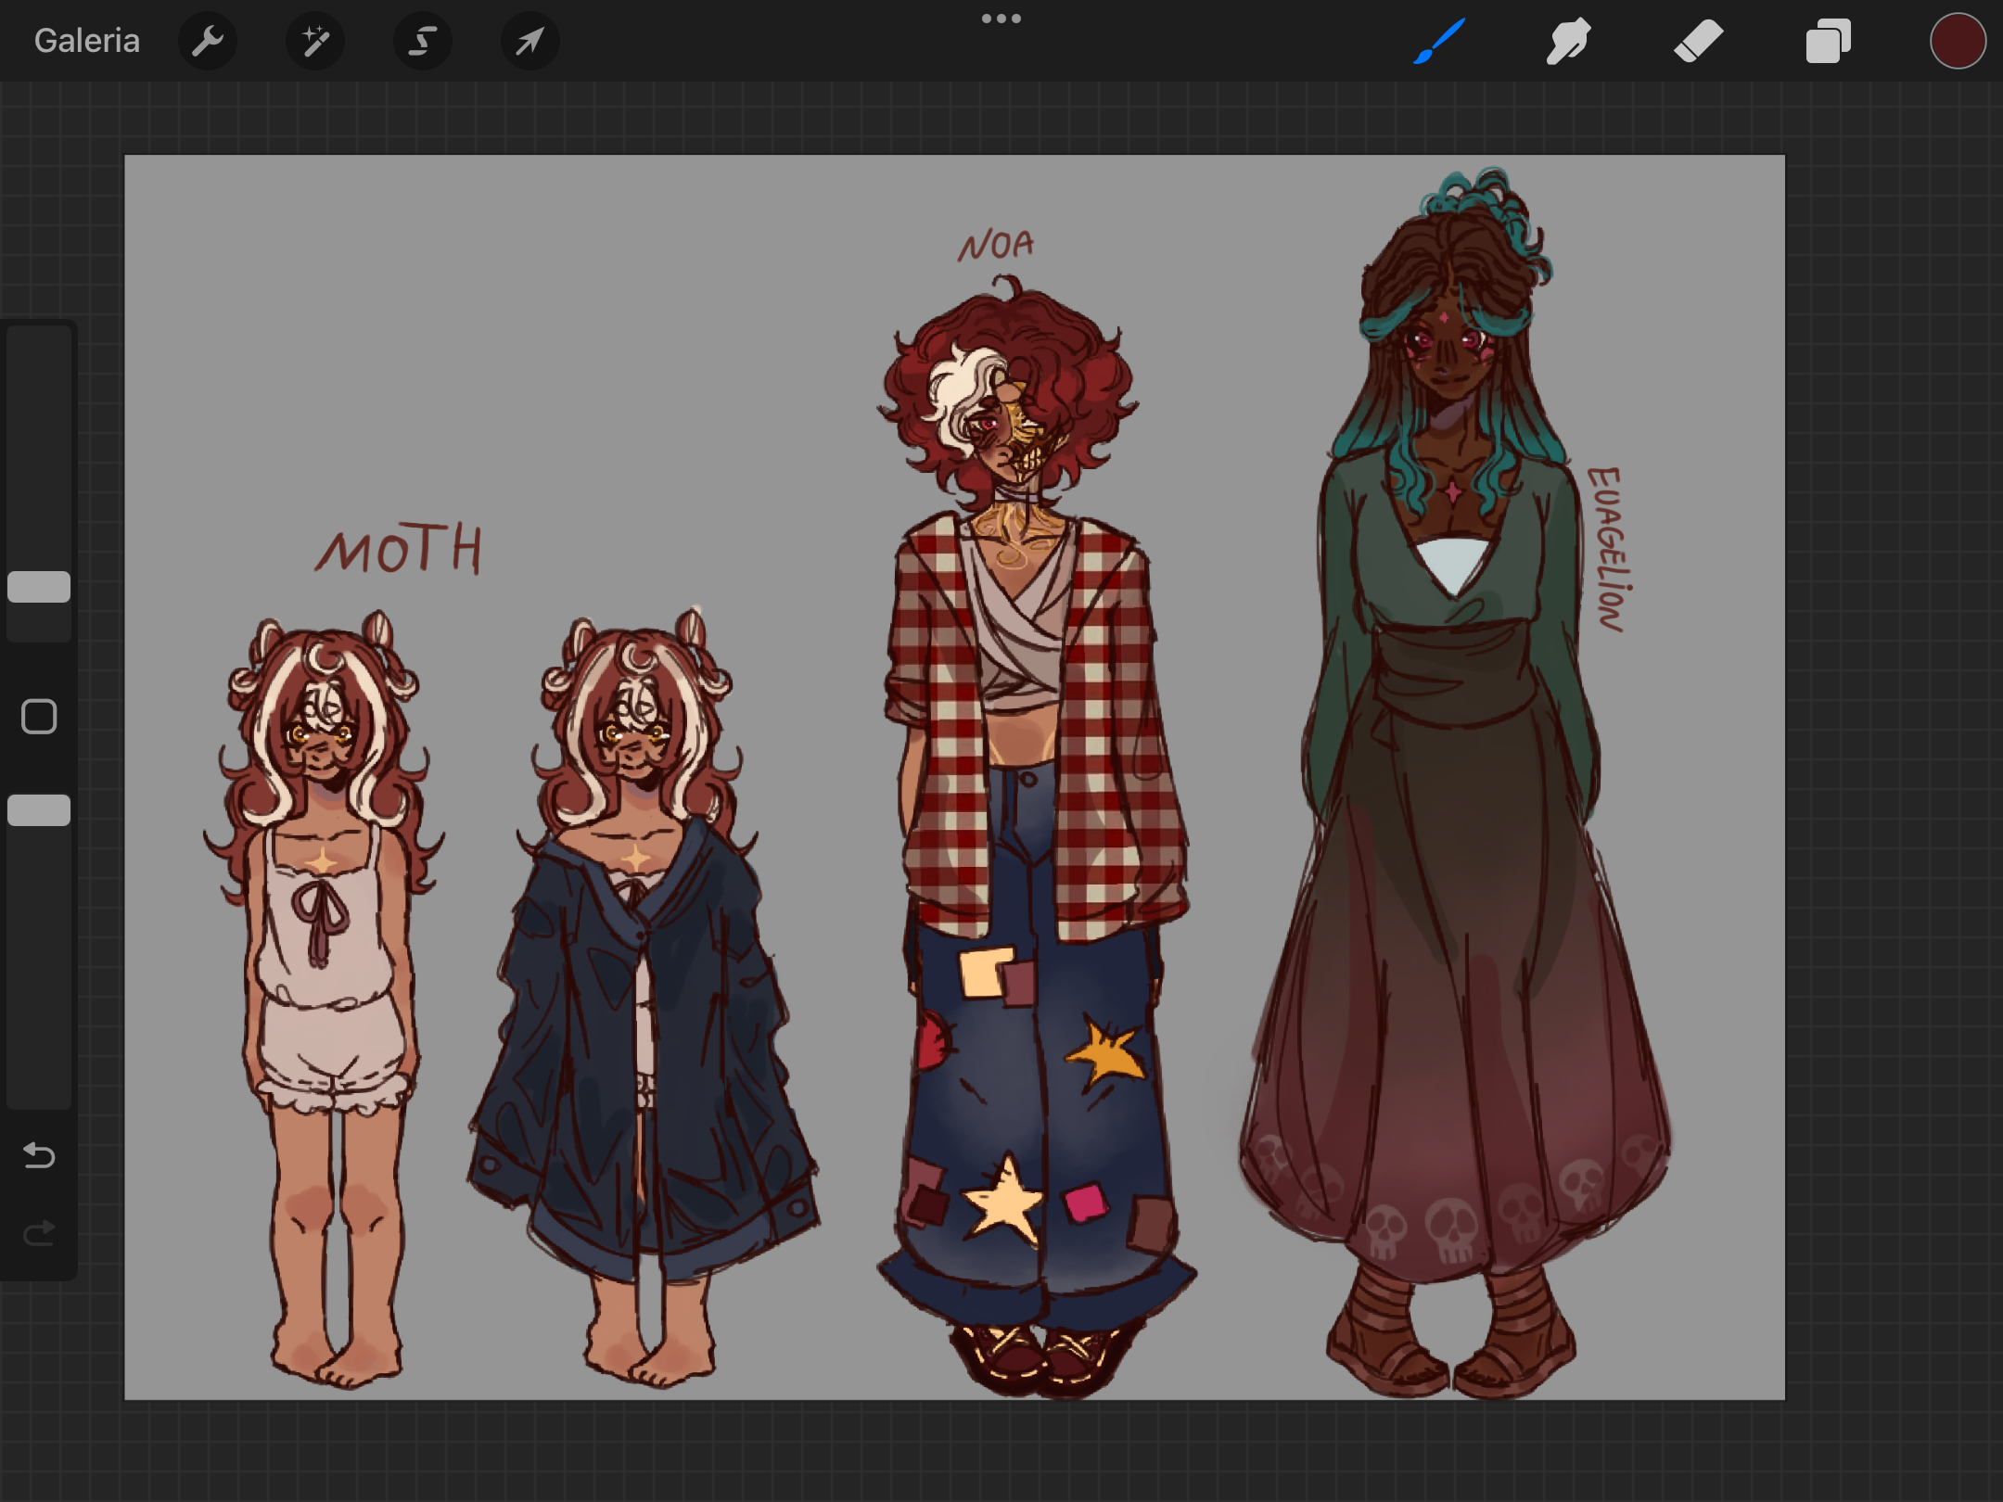Image resolution: width=2003 pixels, height=1502 pixels.
Task: Select the Smudge tool
Action: pyautogui.click(x=1568, y=41)
